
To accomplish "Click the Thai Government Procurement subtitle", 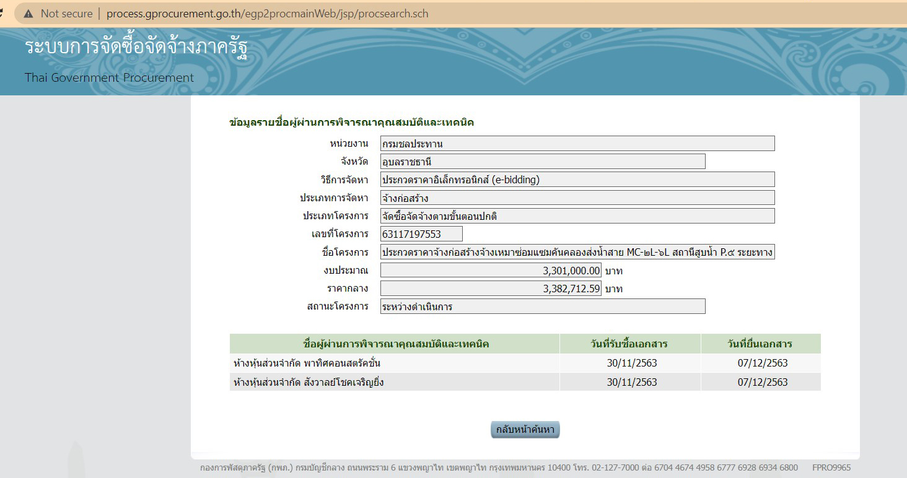I will [109, 78].
